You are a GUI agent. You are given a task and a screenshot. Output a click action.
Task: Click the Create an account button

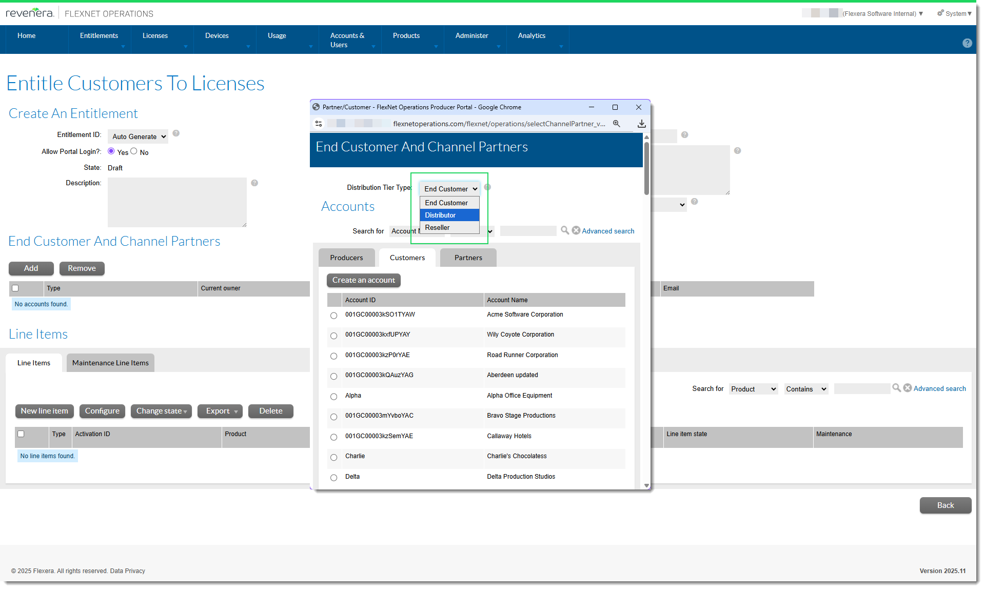pyautogui.click(x=363, y=280)
